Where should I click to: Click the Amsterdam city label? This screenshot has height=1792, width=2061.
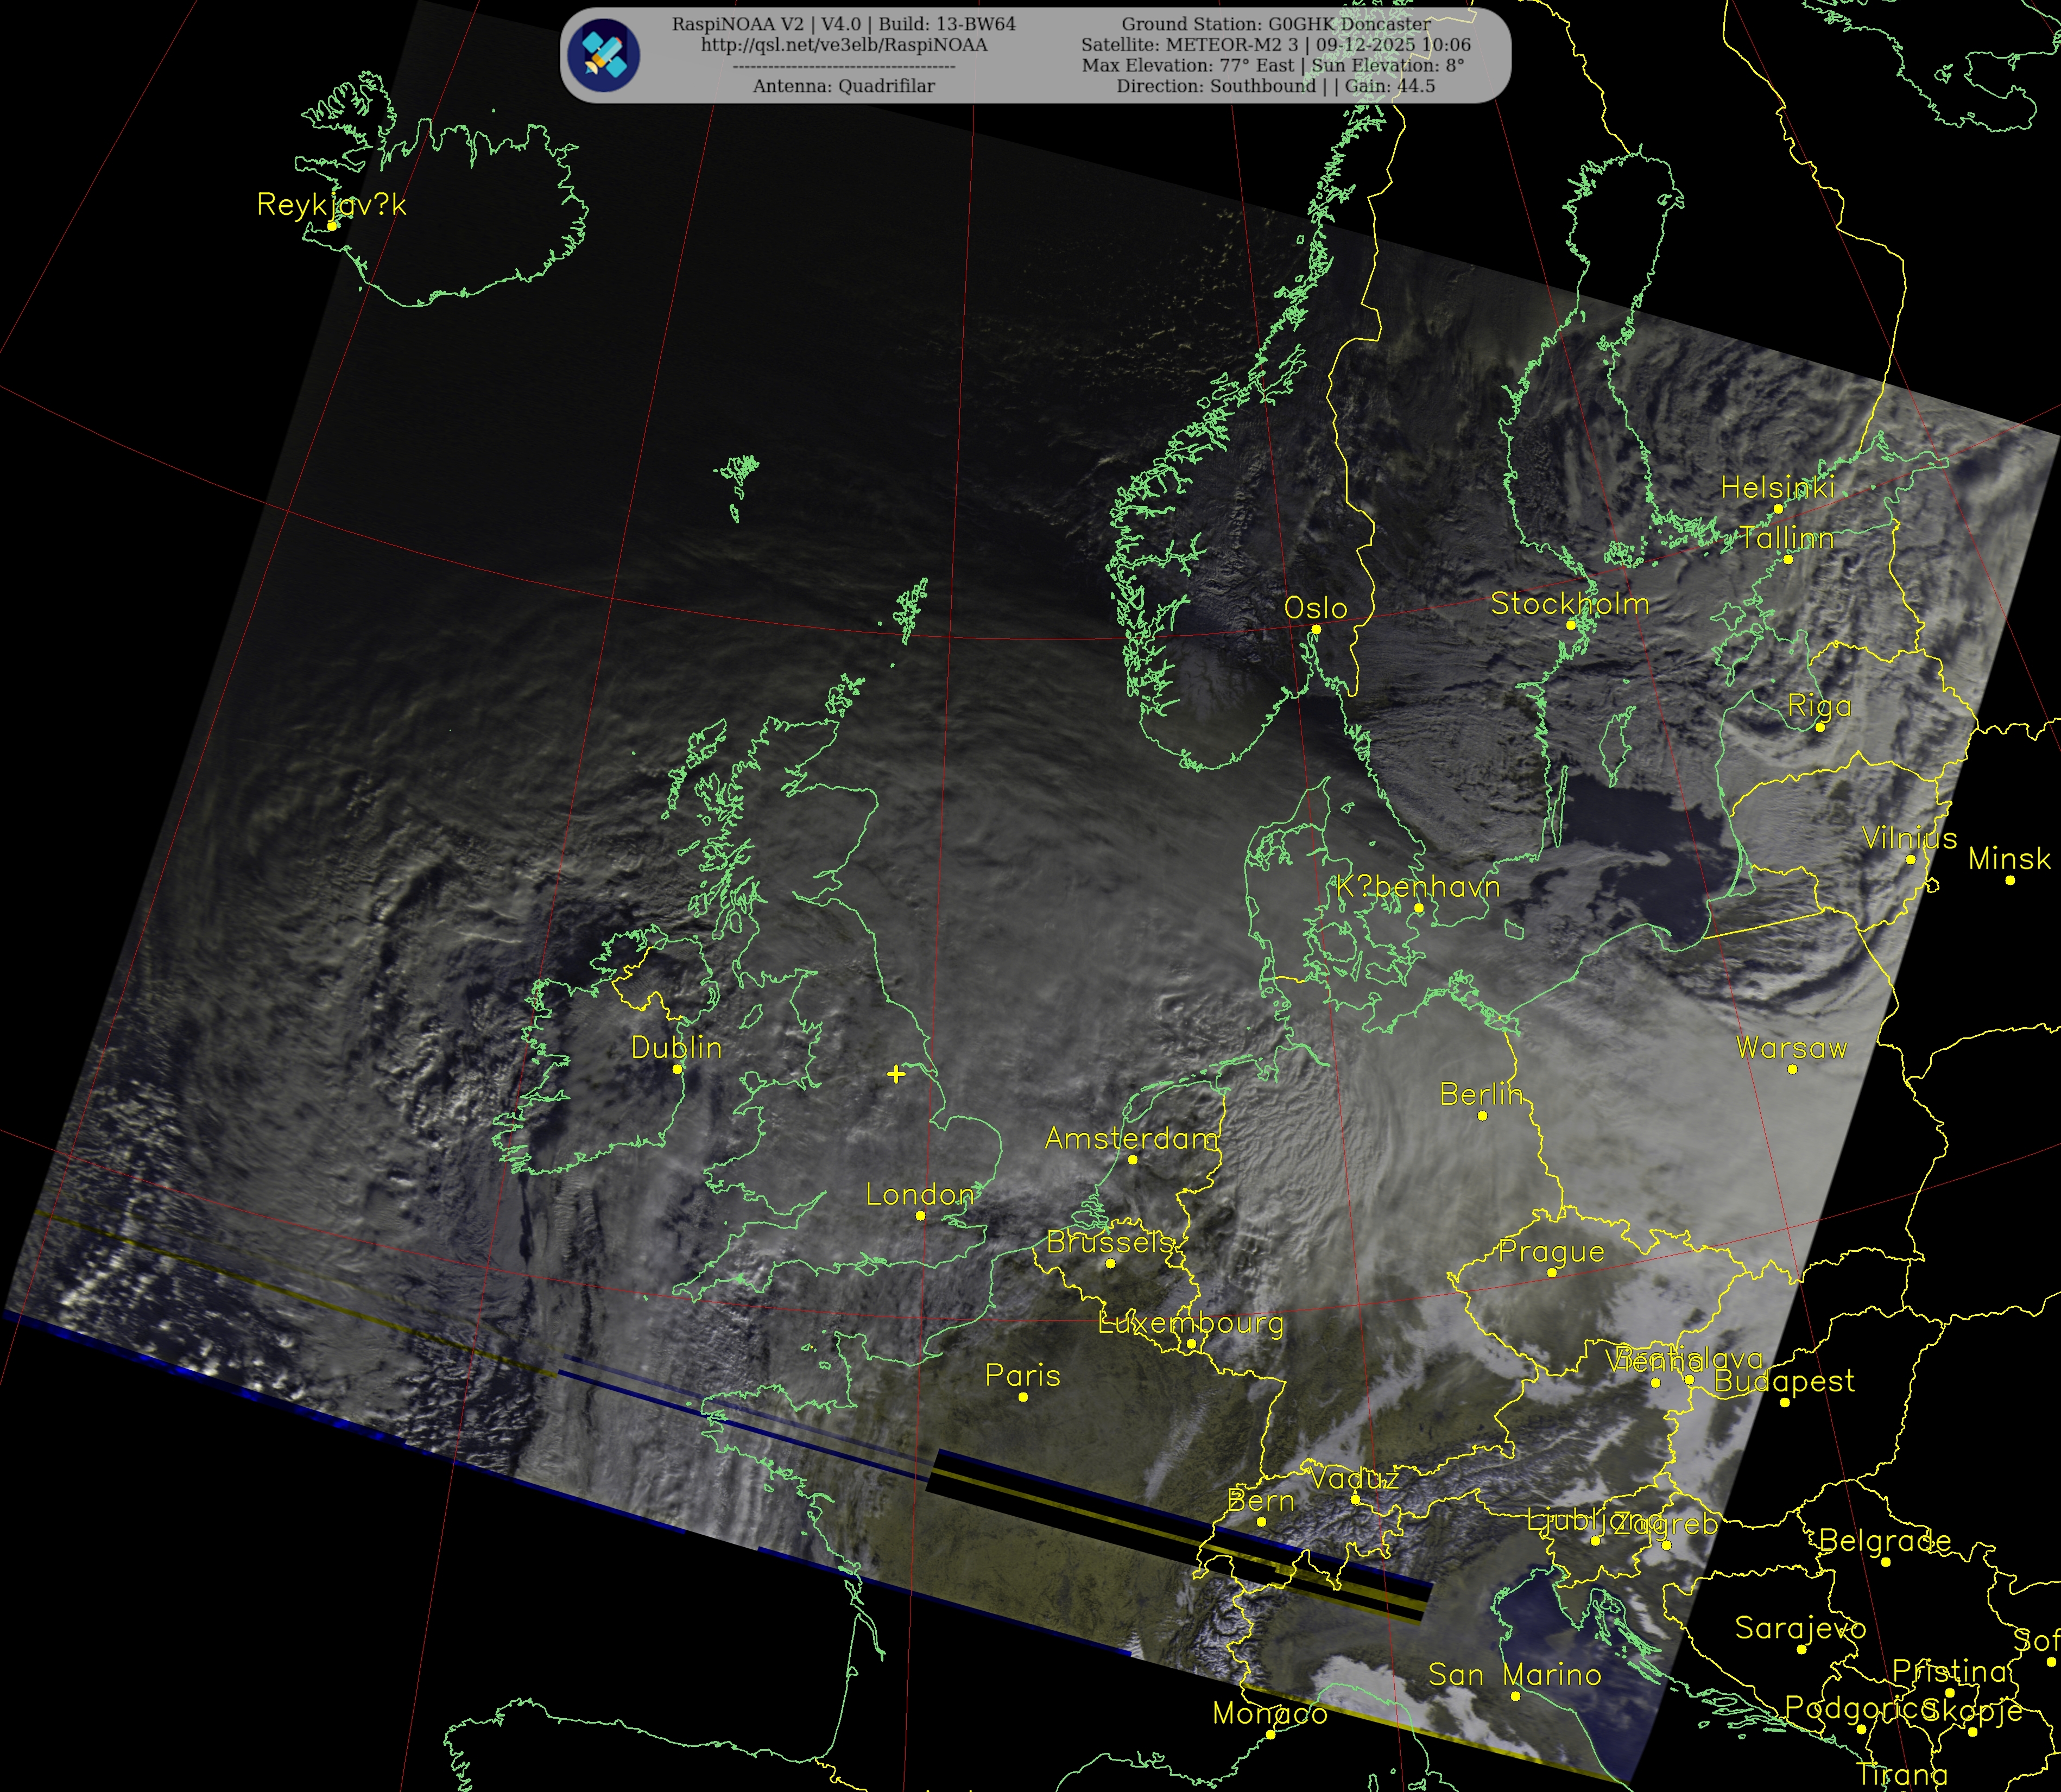pyautogui.click(x=1131, y=1138)
